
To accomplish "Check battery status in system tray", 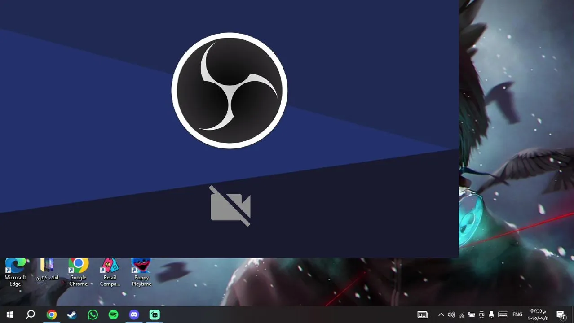I will point(471,315).
